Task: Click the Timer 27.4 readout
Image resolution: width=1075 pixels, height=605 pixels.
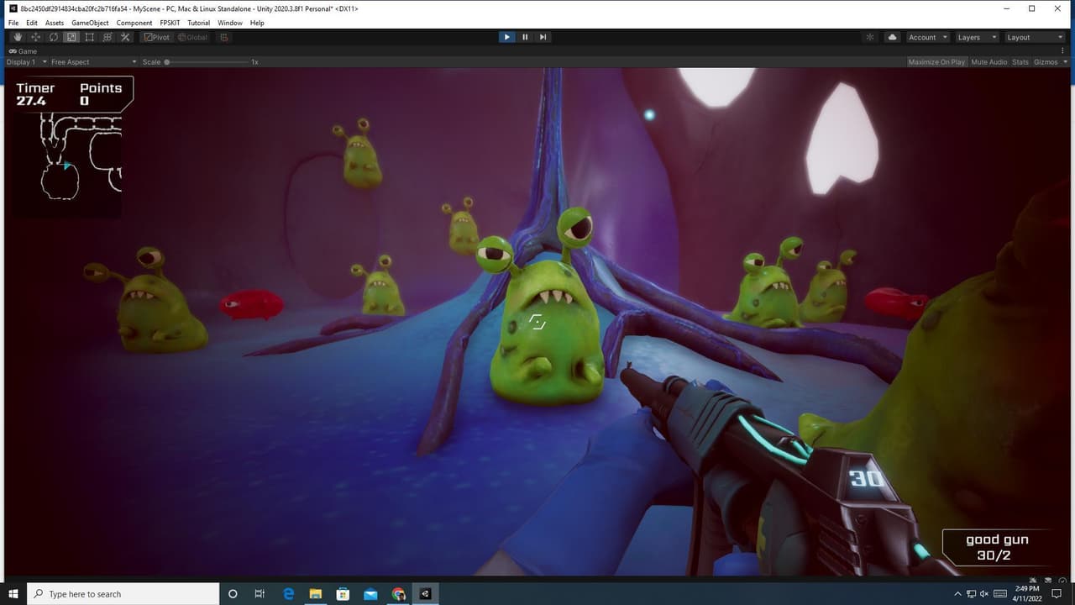Action: pyautogui.click(x=35, y=94)
